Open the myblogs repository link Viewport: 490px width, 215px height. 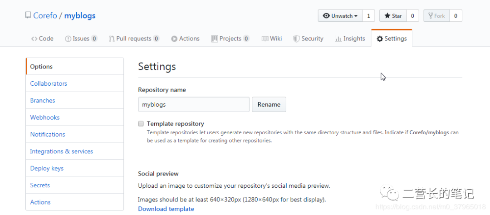tap(80, 15)
